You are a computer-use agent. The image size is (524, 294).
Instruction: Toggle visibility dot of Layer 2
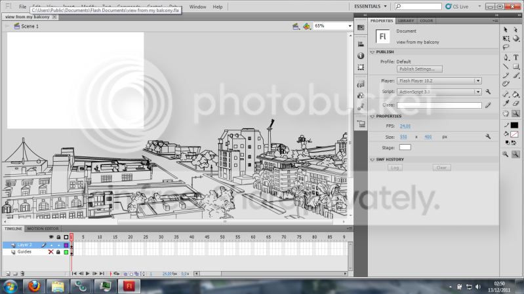pyautogui.click(x=51, y=246)
